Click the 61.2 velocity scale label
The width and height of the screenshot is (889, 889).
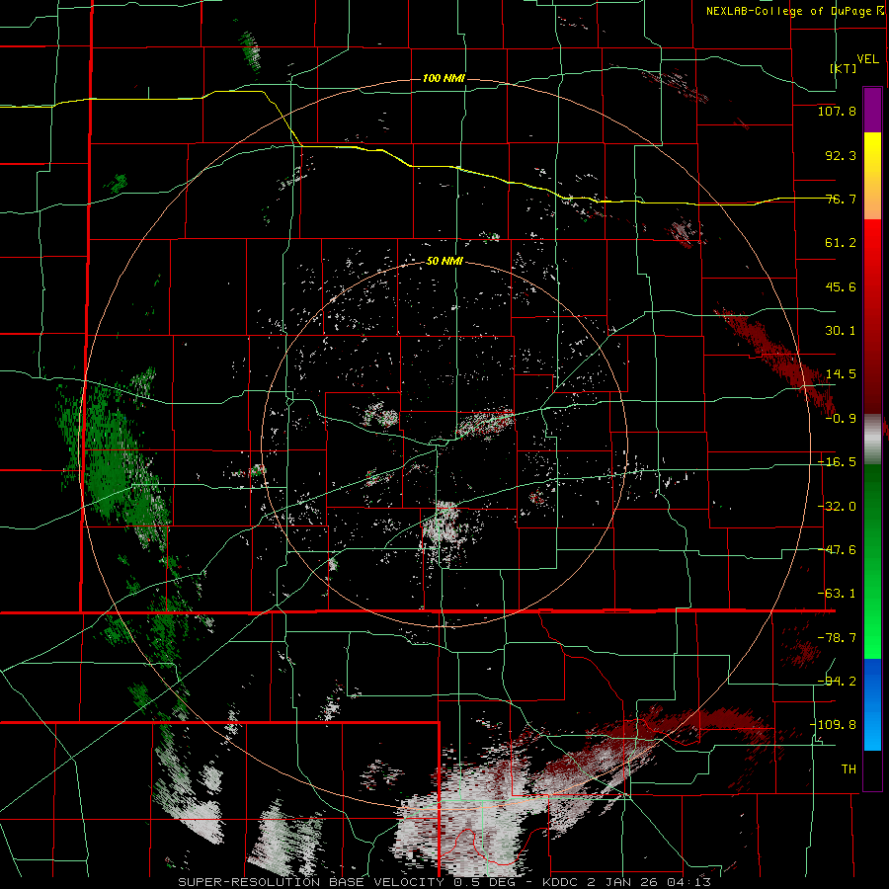841,243
